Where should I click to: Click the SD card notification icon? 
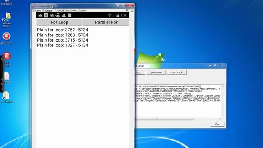tap(69, 15)
